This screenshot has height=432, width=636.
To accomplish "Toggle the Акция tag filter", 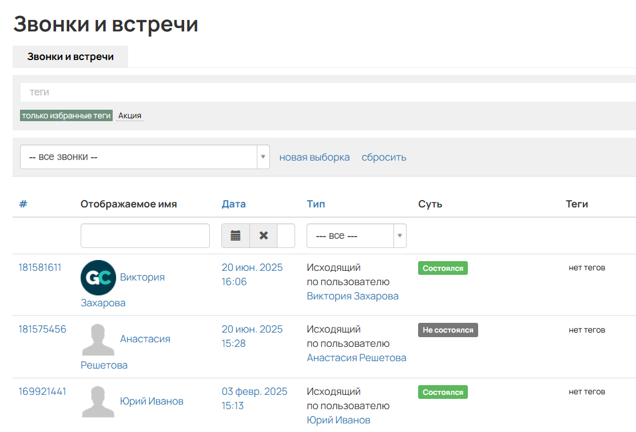I will (129, 115).
